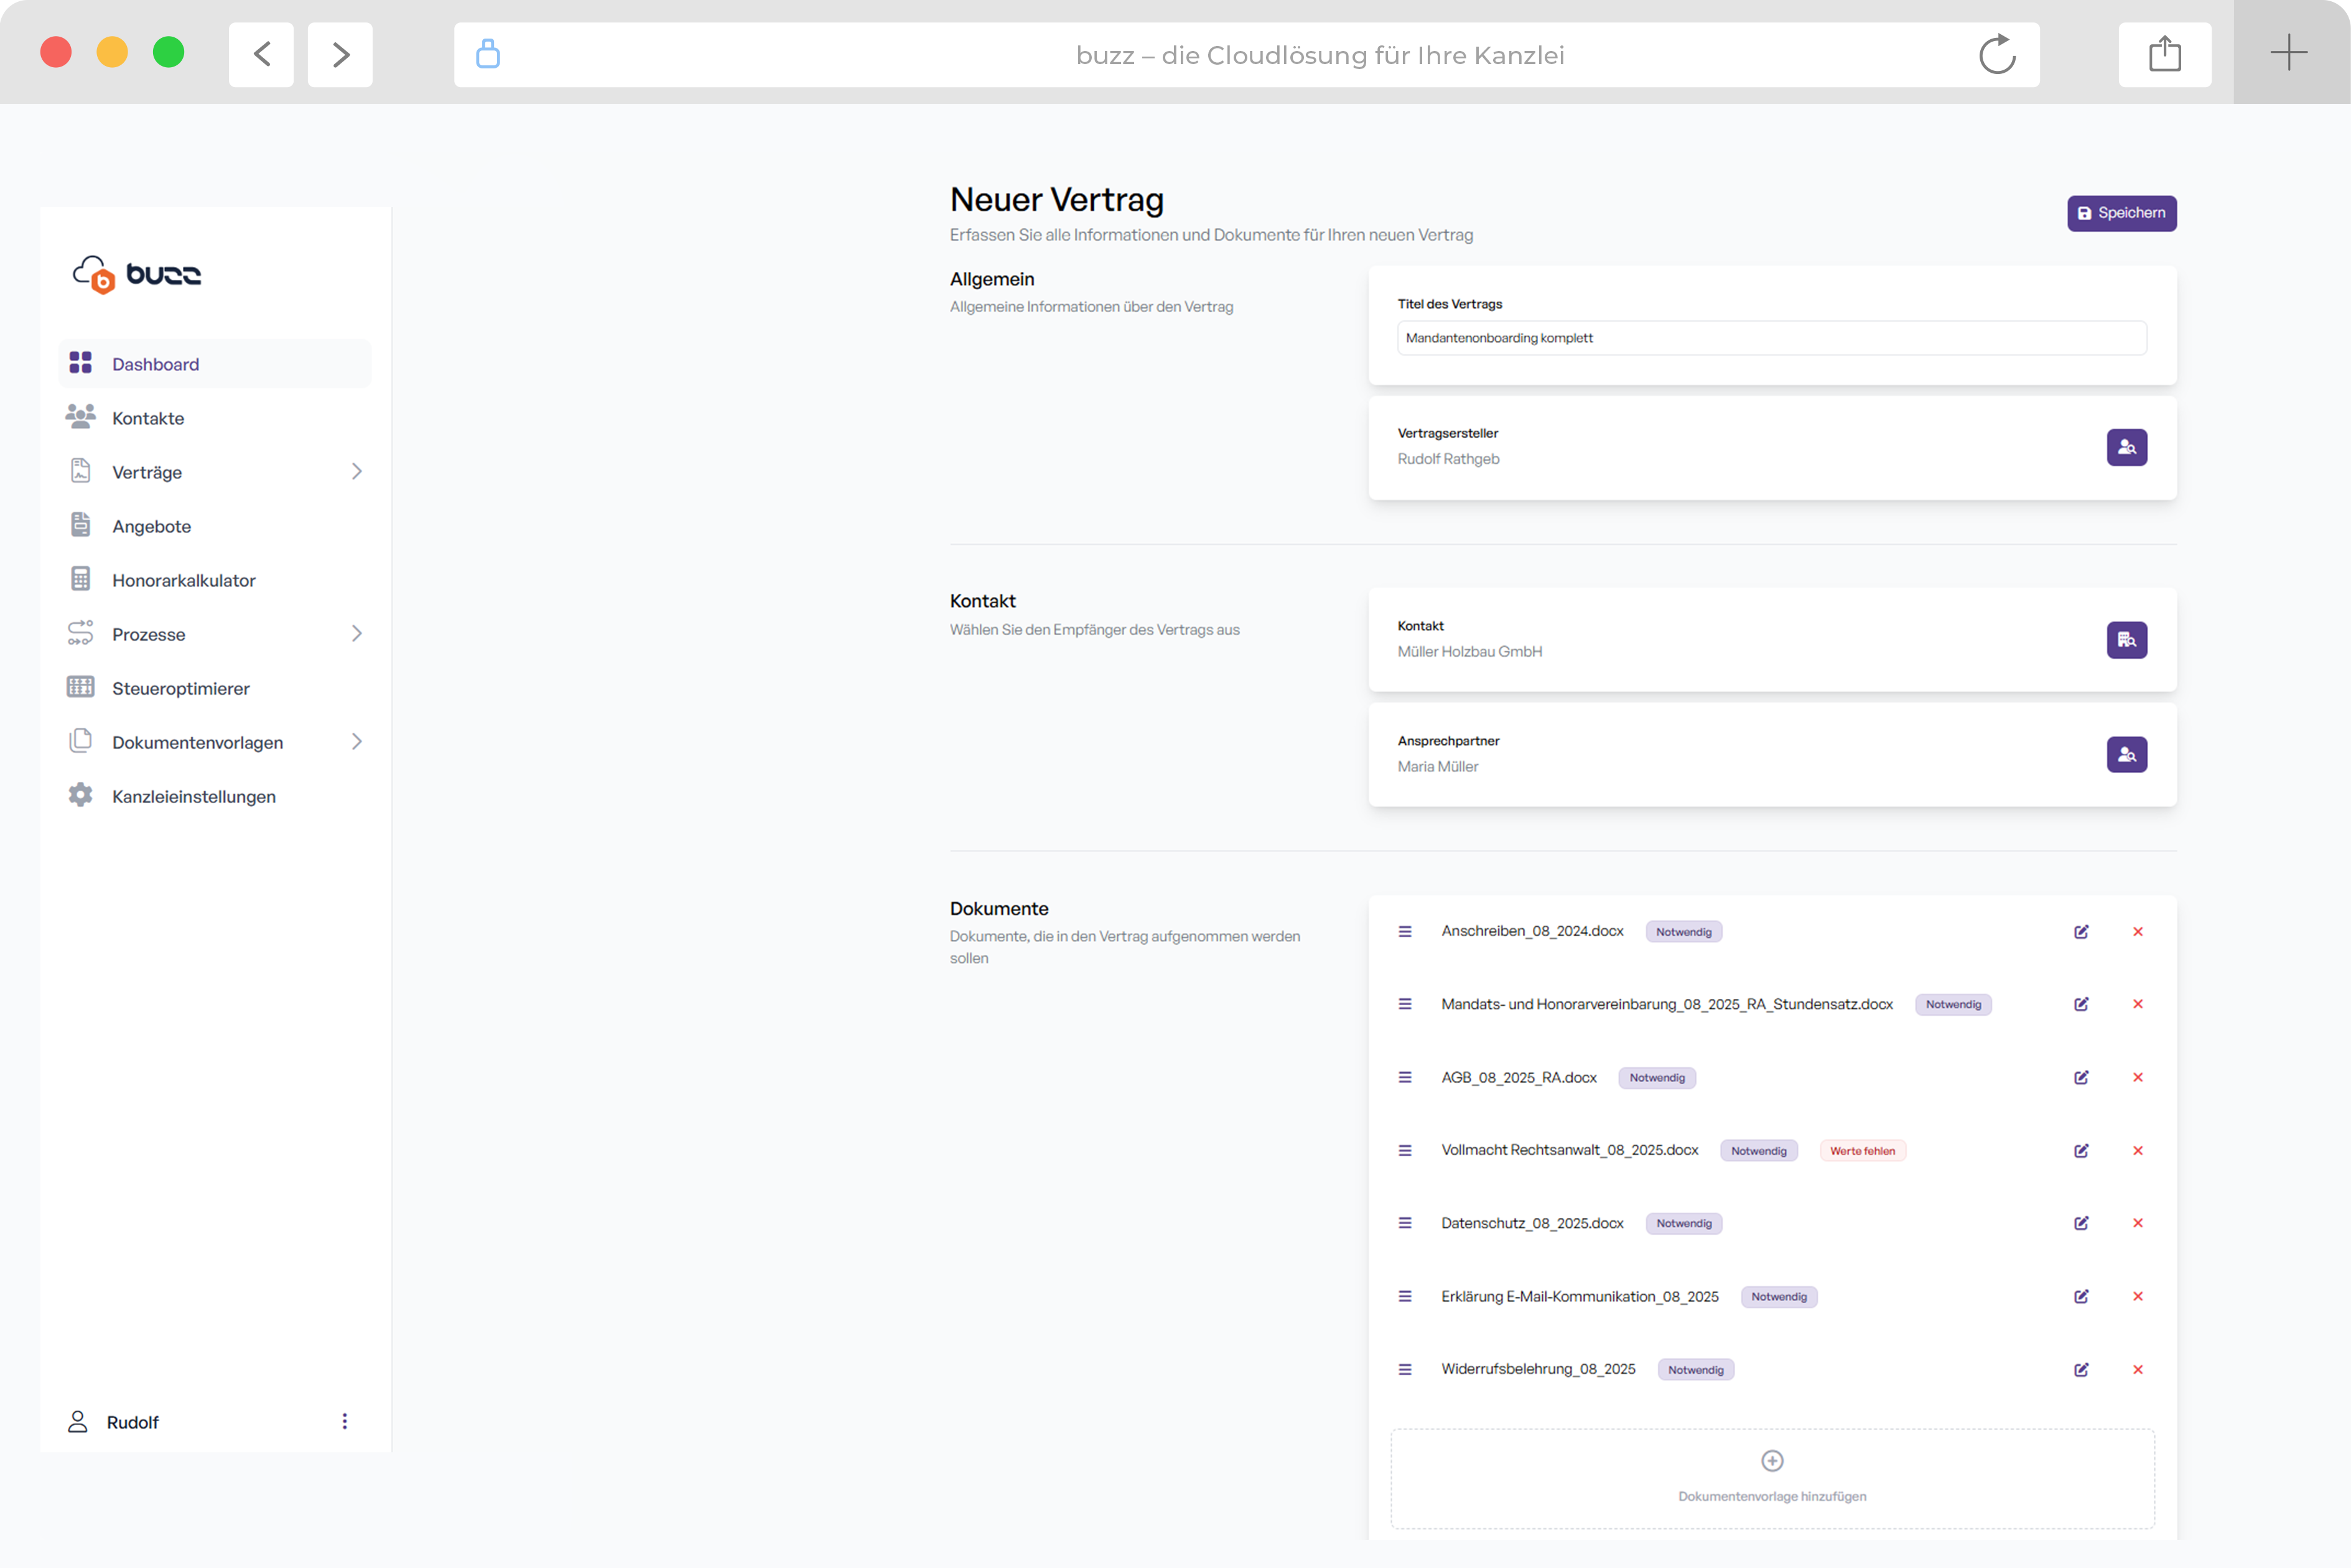Delete the Widerrufsbelehrung_08_2025 document
2351x1568 pixels.
(2138, 1370)
